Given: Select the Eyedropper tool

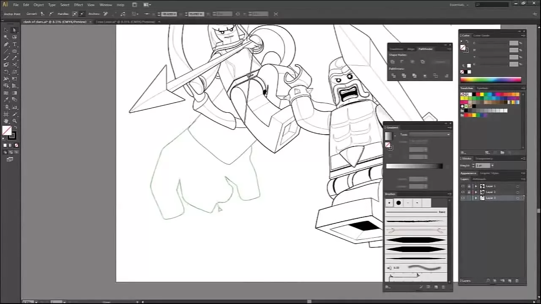Looking at the screenshot, I should point(6,100).
